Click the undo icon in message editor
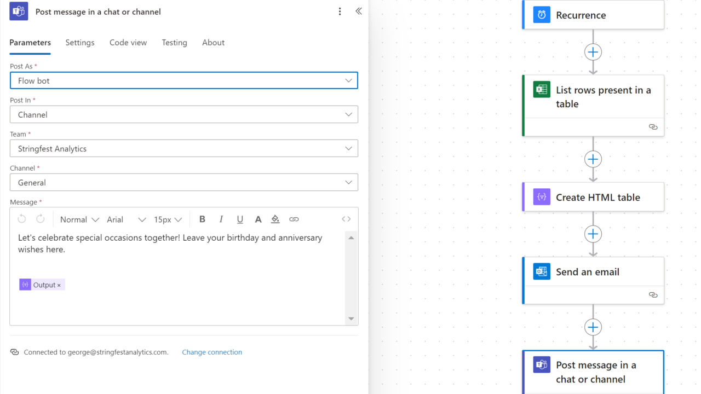 [x=22, y=219]
